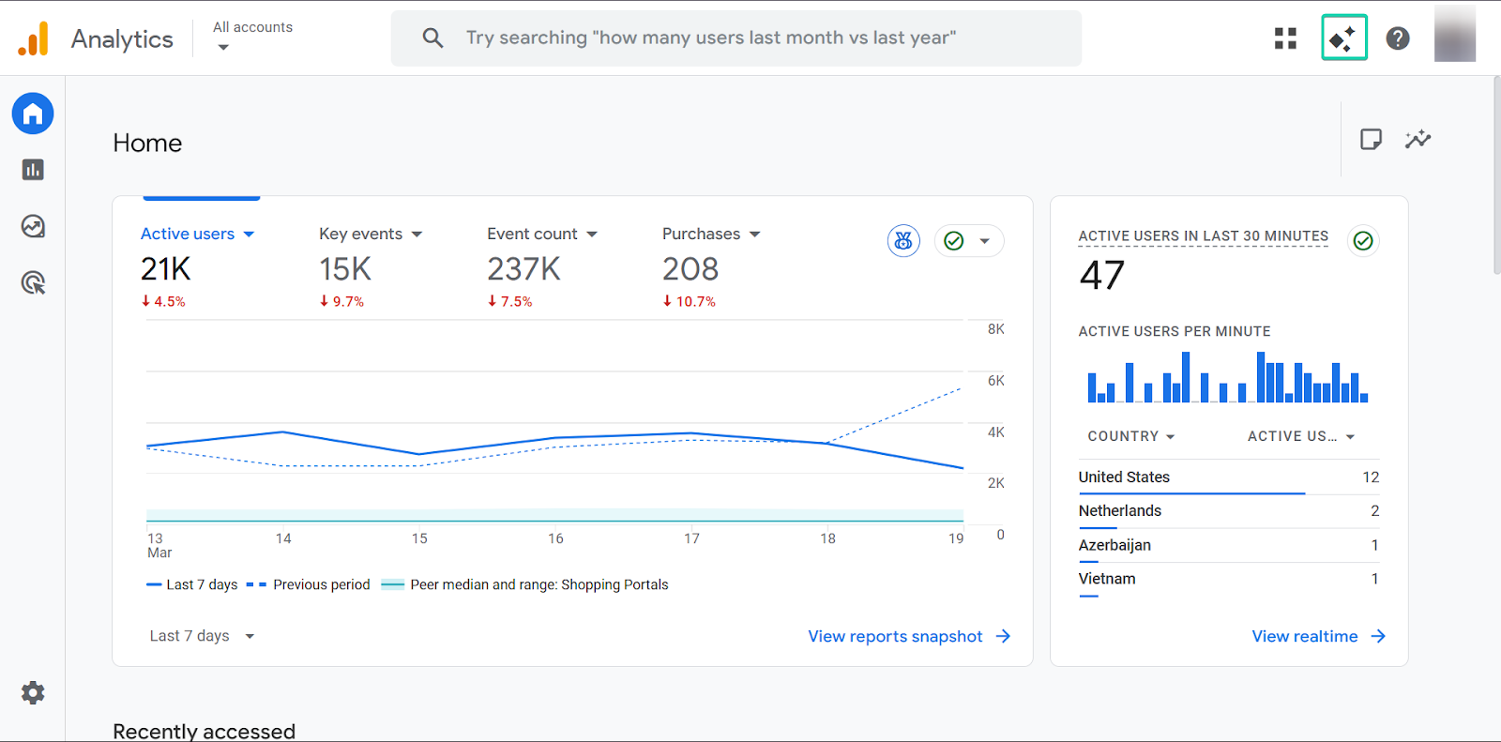Screen dimensions: 1501x742
Task: Open the Event count metric dropdown
Action: click(x=542, y=234)
